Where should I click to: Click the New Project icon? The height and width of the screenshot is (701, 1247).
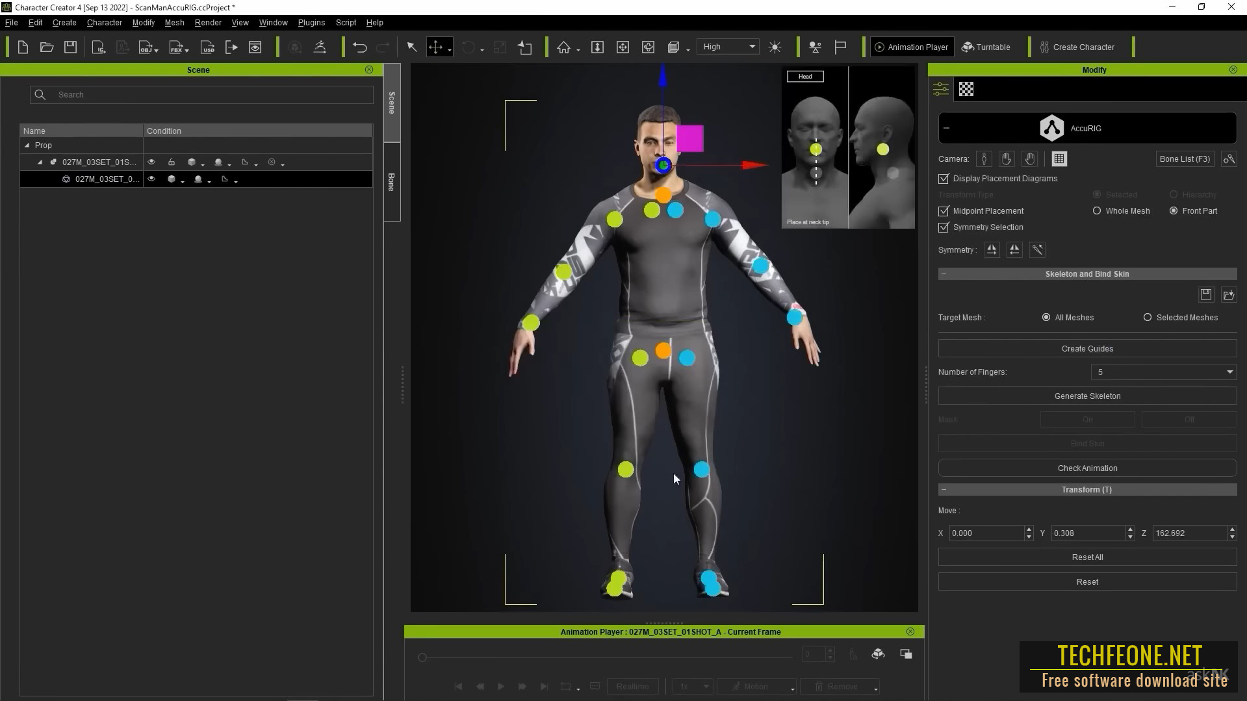tap(23, 47)
